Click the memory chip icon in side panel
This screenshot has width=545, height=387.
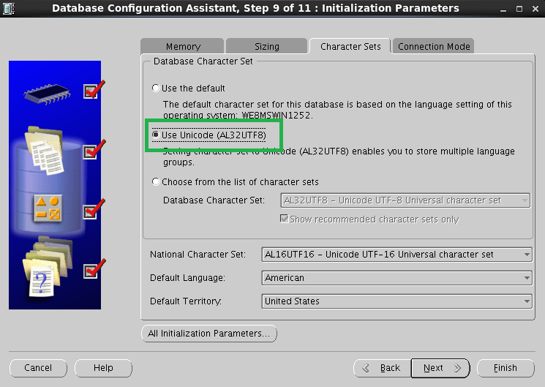point(47,93)
